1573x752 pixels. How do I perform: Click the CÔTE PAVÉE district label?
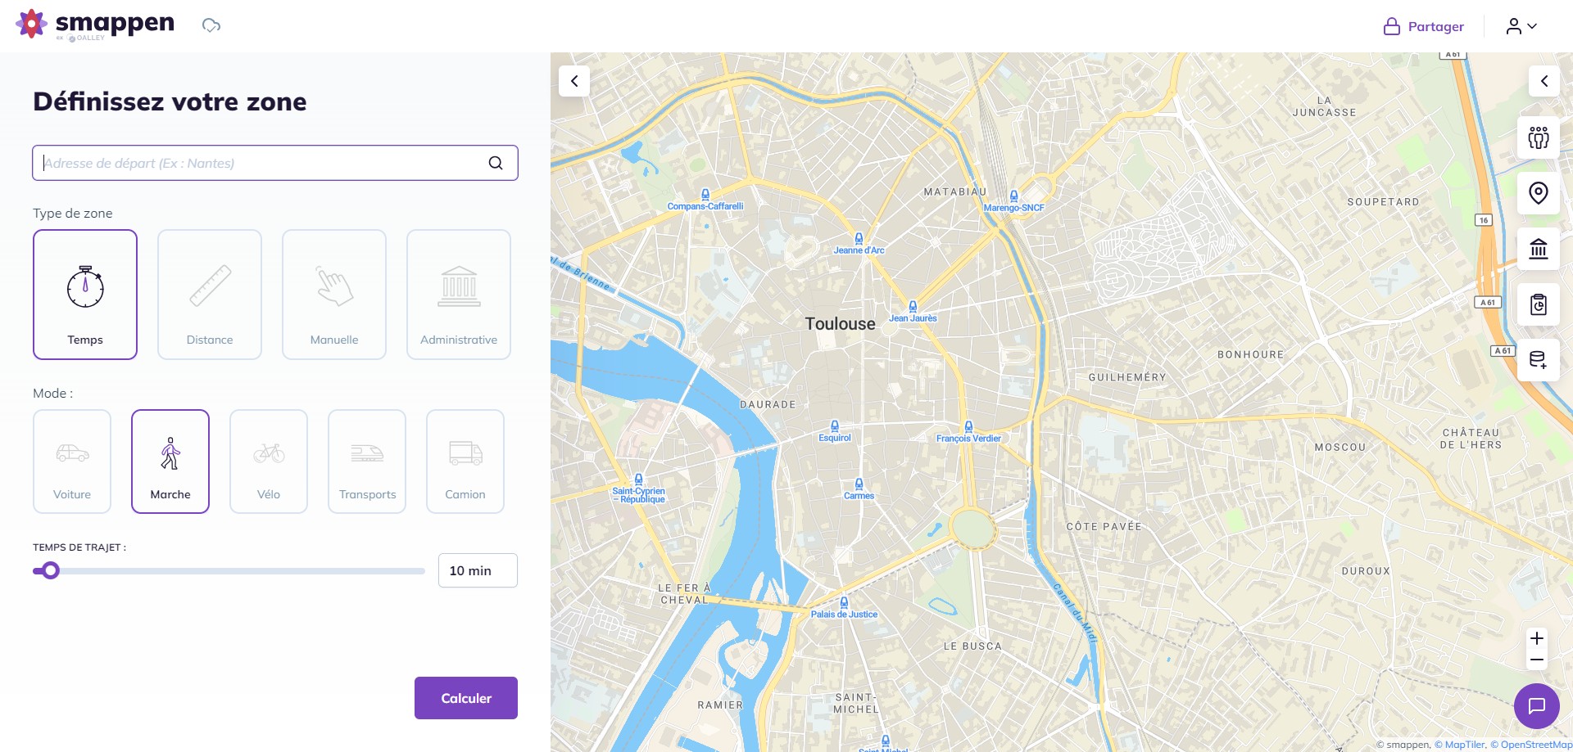pyautogui.click(x=1104, y=526)
